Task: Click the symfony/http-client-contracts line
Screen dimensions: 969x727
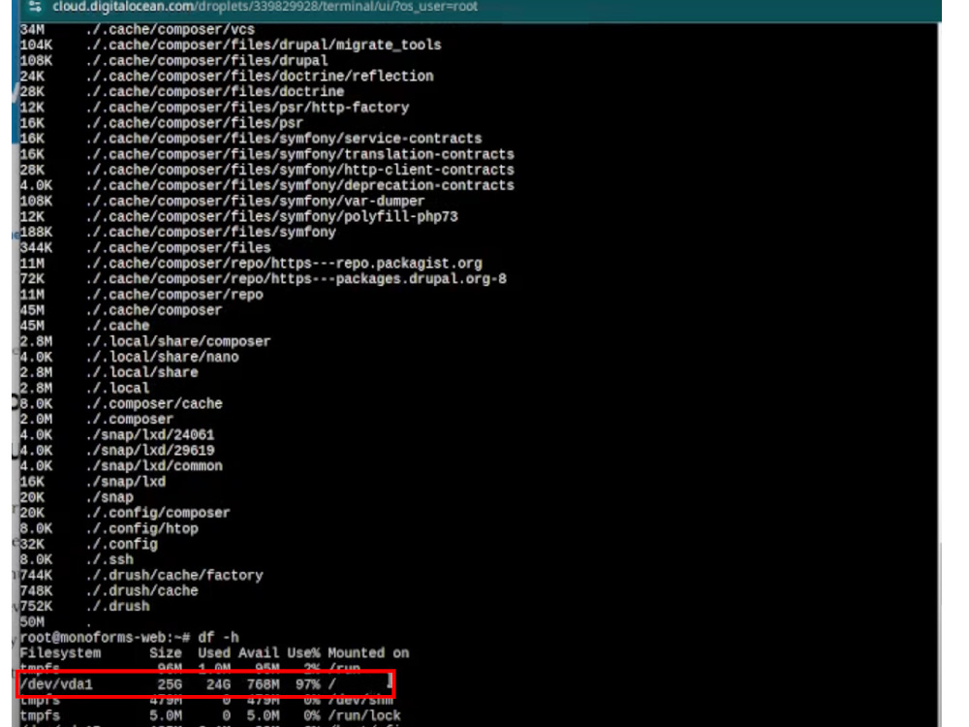Action: pos(267,170)
